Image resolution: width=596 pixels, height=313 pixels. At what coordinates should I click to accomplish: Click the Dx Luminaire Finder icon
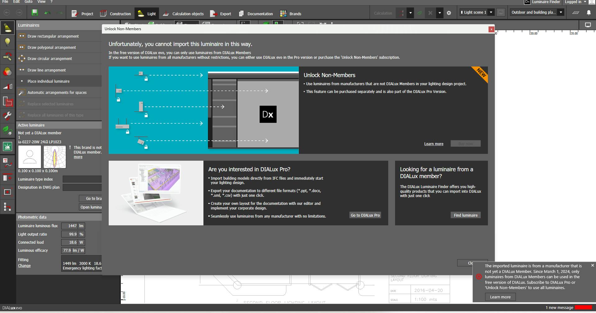point(527,2)
